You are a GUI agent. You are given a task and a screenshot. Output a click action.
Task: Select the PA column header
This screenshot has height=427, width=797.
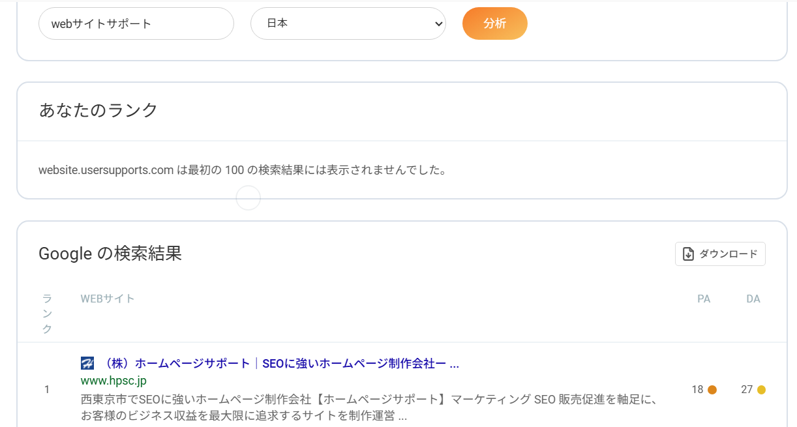coord(704,299)
